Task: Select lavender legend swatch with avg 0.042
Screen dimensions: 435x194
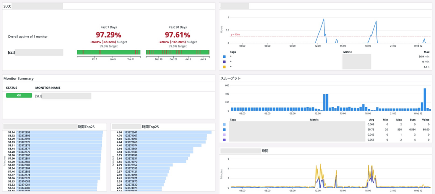Action: coord(224,135)
